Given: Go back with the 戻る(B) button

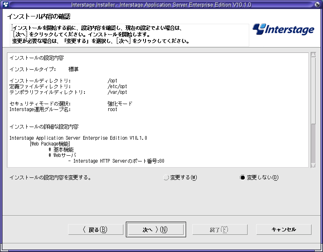Looking at the screenshot, I should (x=96, y=229).
